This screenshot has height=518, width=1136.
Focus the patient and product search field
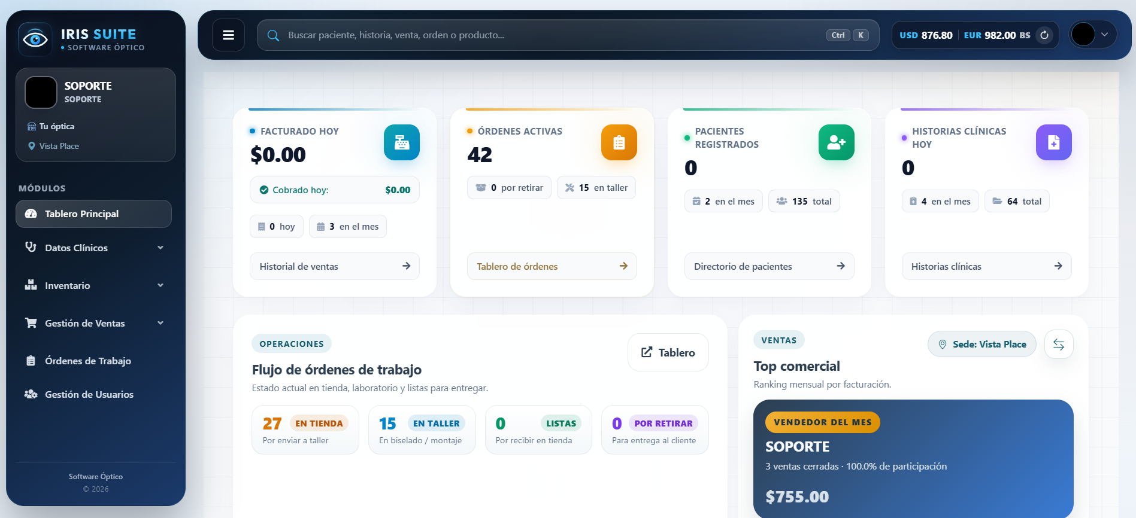pos(568,35)
